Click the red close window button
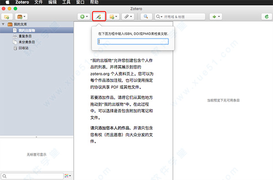 (x=4, y=9)
